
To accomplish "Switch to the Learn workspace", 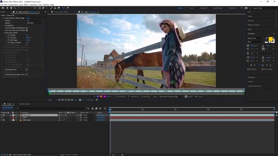I will 192,8.
